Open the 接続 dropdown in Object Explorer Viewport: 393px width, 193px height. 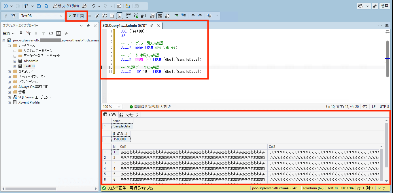[13, 33]
